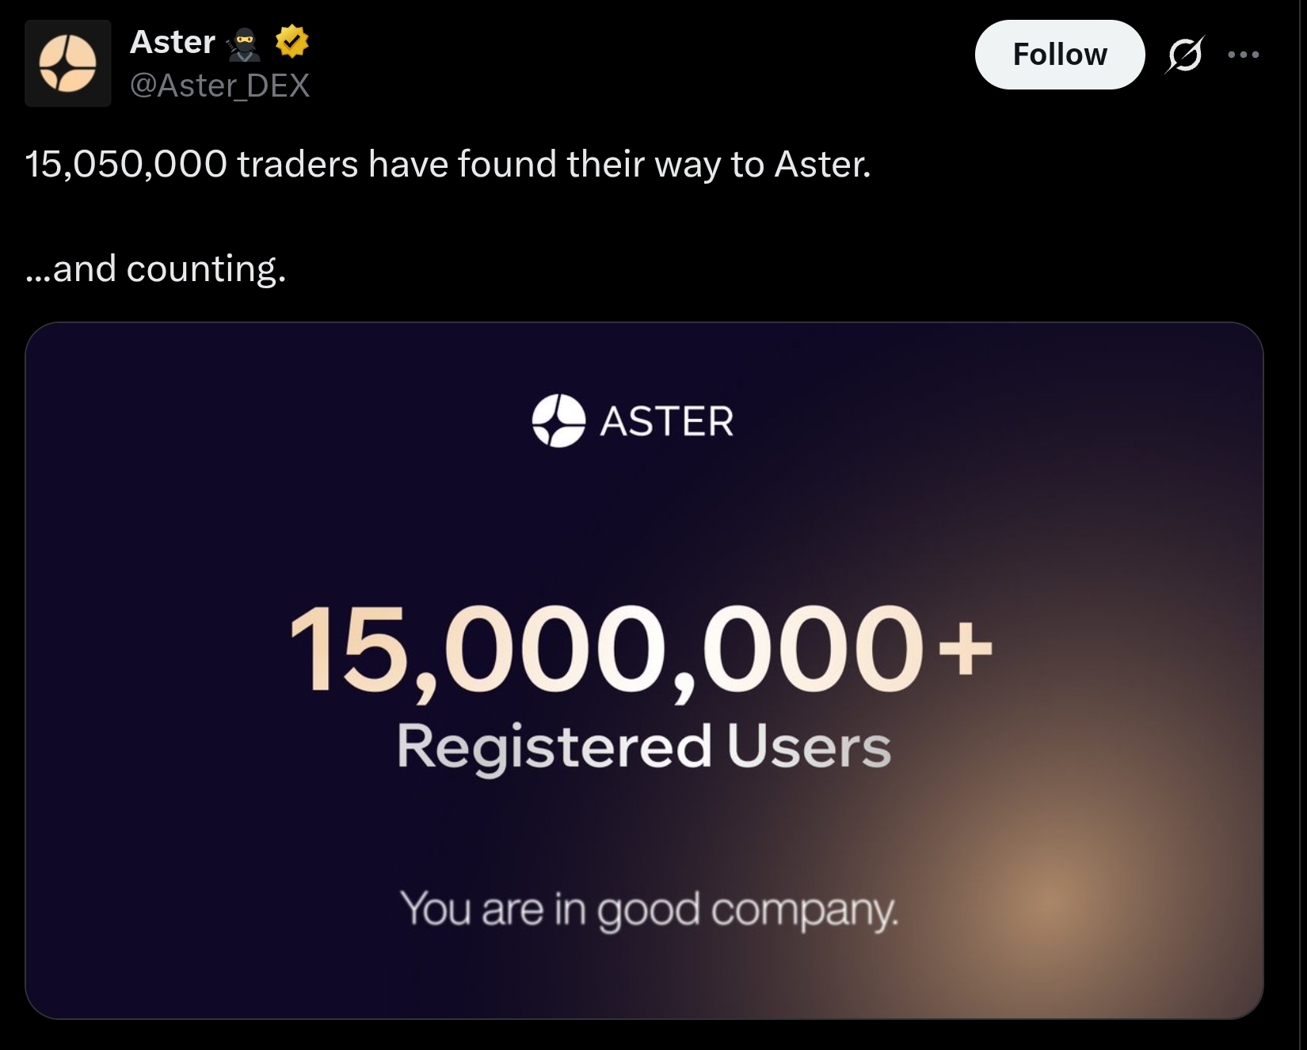Click the ASTER wordmark in the image
Viewport: 1307px width, 1050px height.
coord(667,421)
